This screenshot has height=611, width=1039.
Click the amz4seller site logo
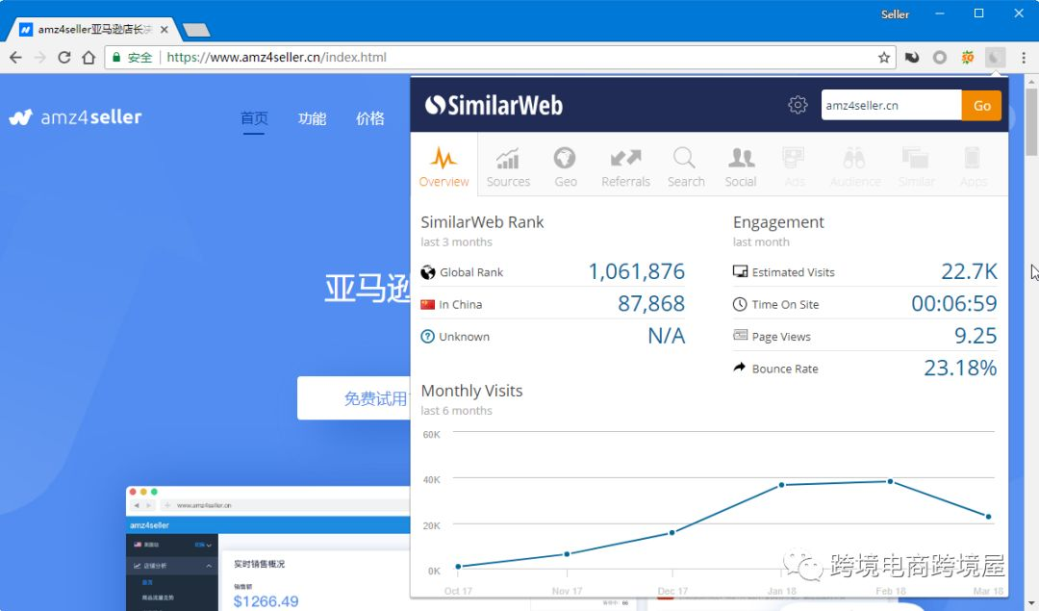(x=76, y=117)
